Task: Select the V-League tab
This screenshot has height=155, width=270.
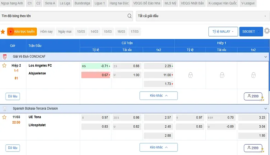Action: coord(248,3)
